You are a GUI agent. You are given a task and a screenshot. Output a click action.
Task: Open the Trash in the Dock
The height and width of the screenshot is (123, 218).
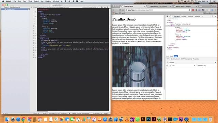click(211, 119)
